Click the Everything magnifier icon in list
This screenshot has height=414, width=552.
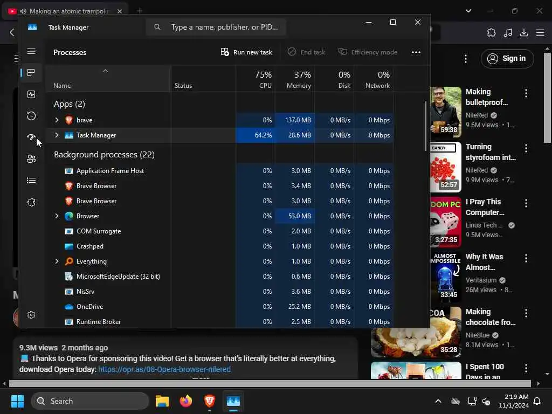coord(69,261)
